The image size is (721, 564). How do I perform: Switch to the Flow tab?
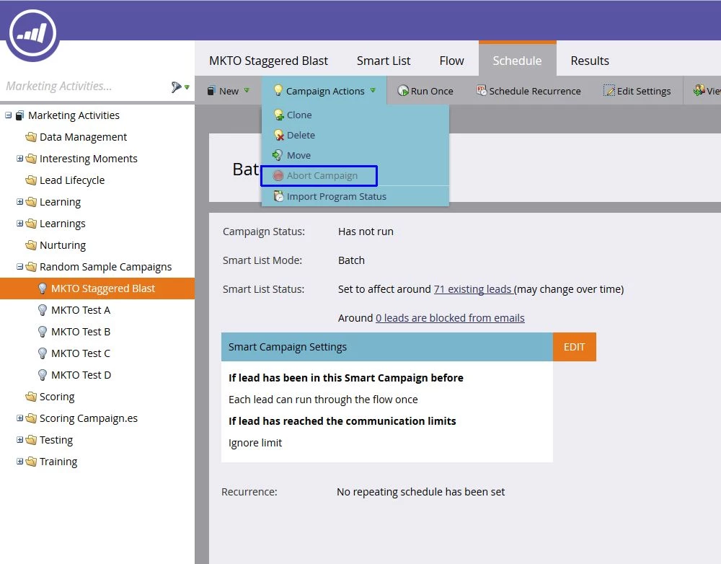pos(451,61)
